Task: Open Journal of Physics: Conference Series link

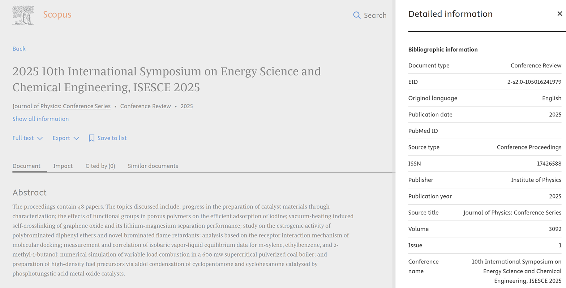Action: 61,106
